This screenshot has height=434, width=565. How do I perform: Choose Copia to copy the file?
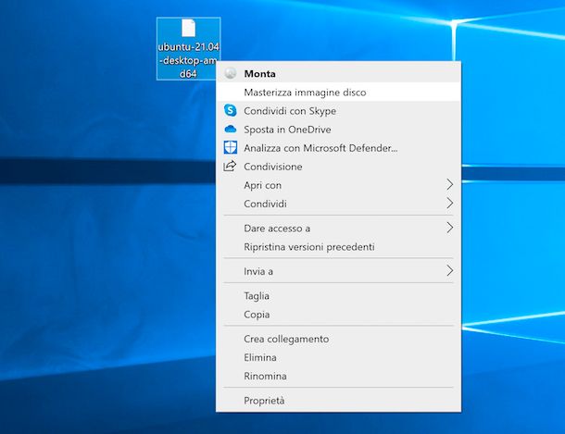coord(338,315)
